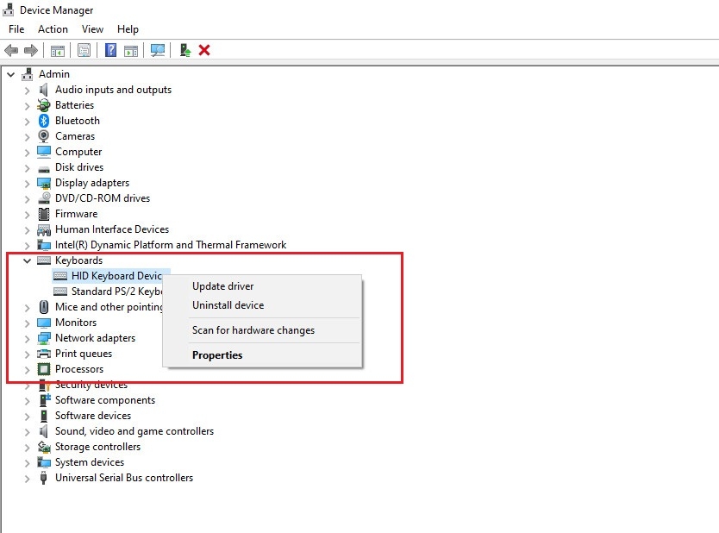Expand Audio inputs and outputs
Image resolution: width=719 pixels, height=533 pixels.
point(27,91)
